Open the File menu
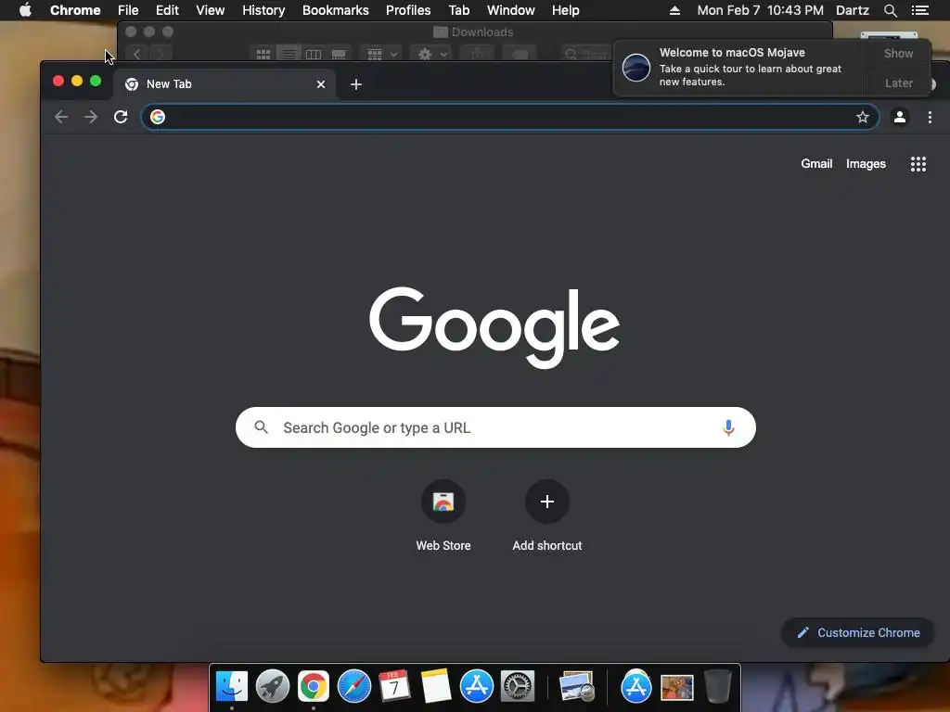This screenshot has width=950, height=712. 128,10
